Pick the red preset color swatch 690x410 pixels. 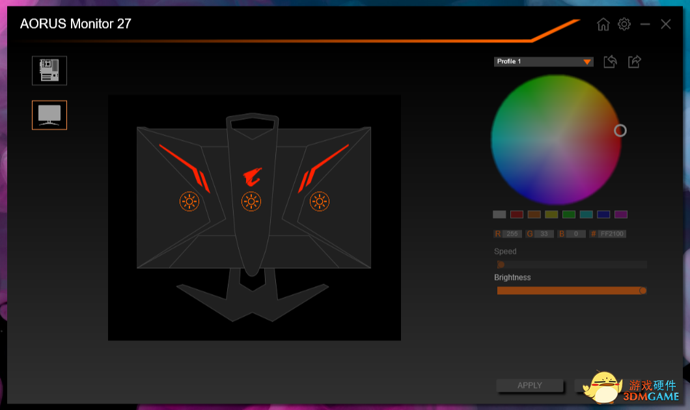click(x=517, y=215)
